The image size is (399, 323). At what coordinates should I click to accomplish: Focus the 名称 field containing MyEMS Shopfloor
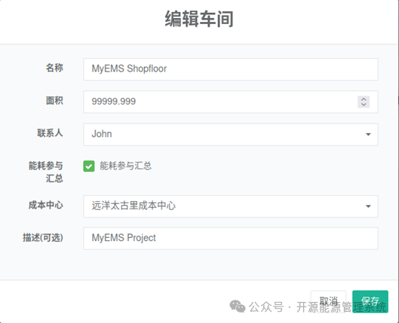[231, 69]
